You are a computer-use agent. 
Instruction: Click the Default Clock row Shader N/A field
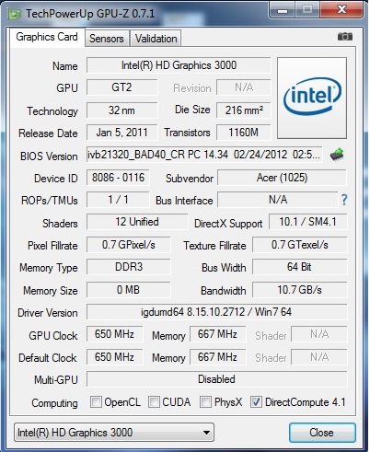(x=319, y=357)
